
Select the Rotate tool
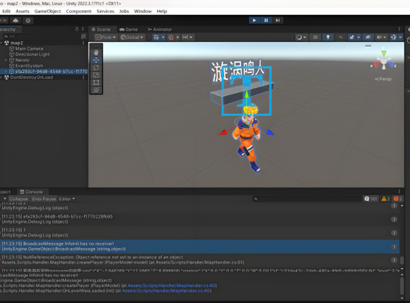96,67
